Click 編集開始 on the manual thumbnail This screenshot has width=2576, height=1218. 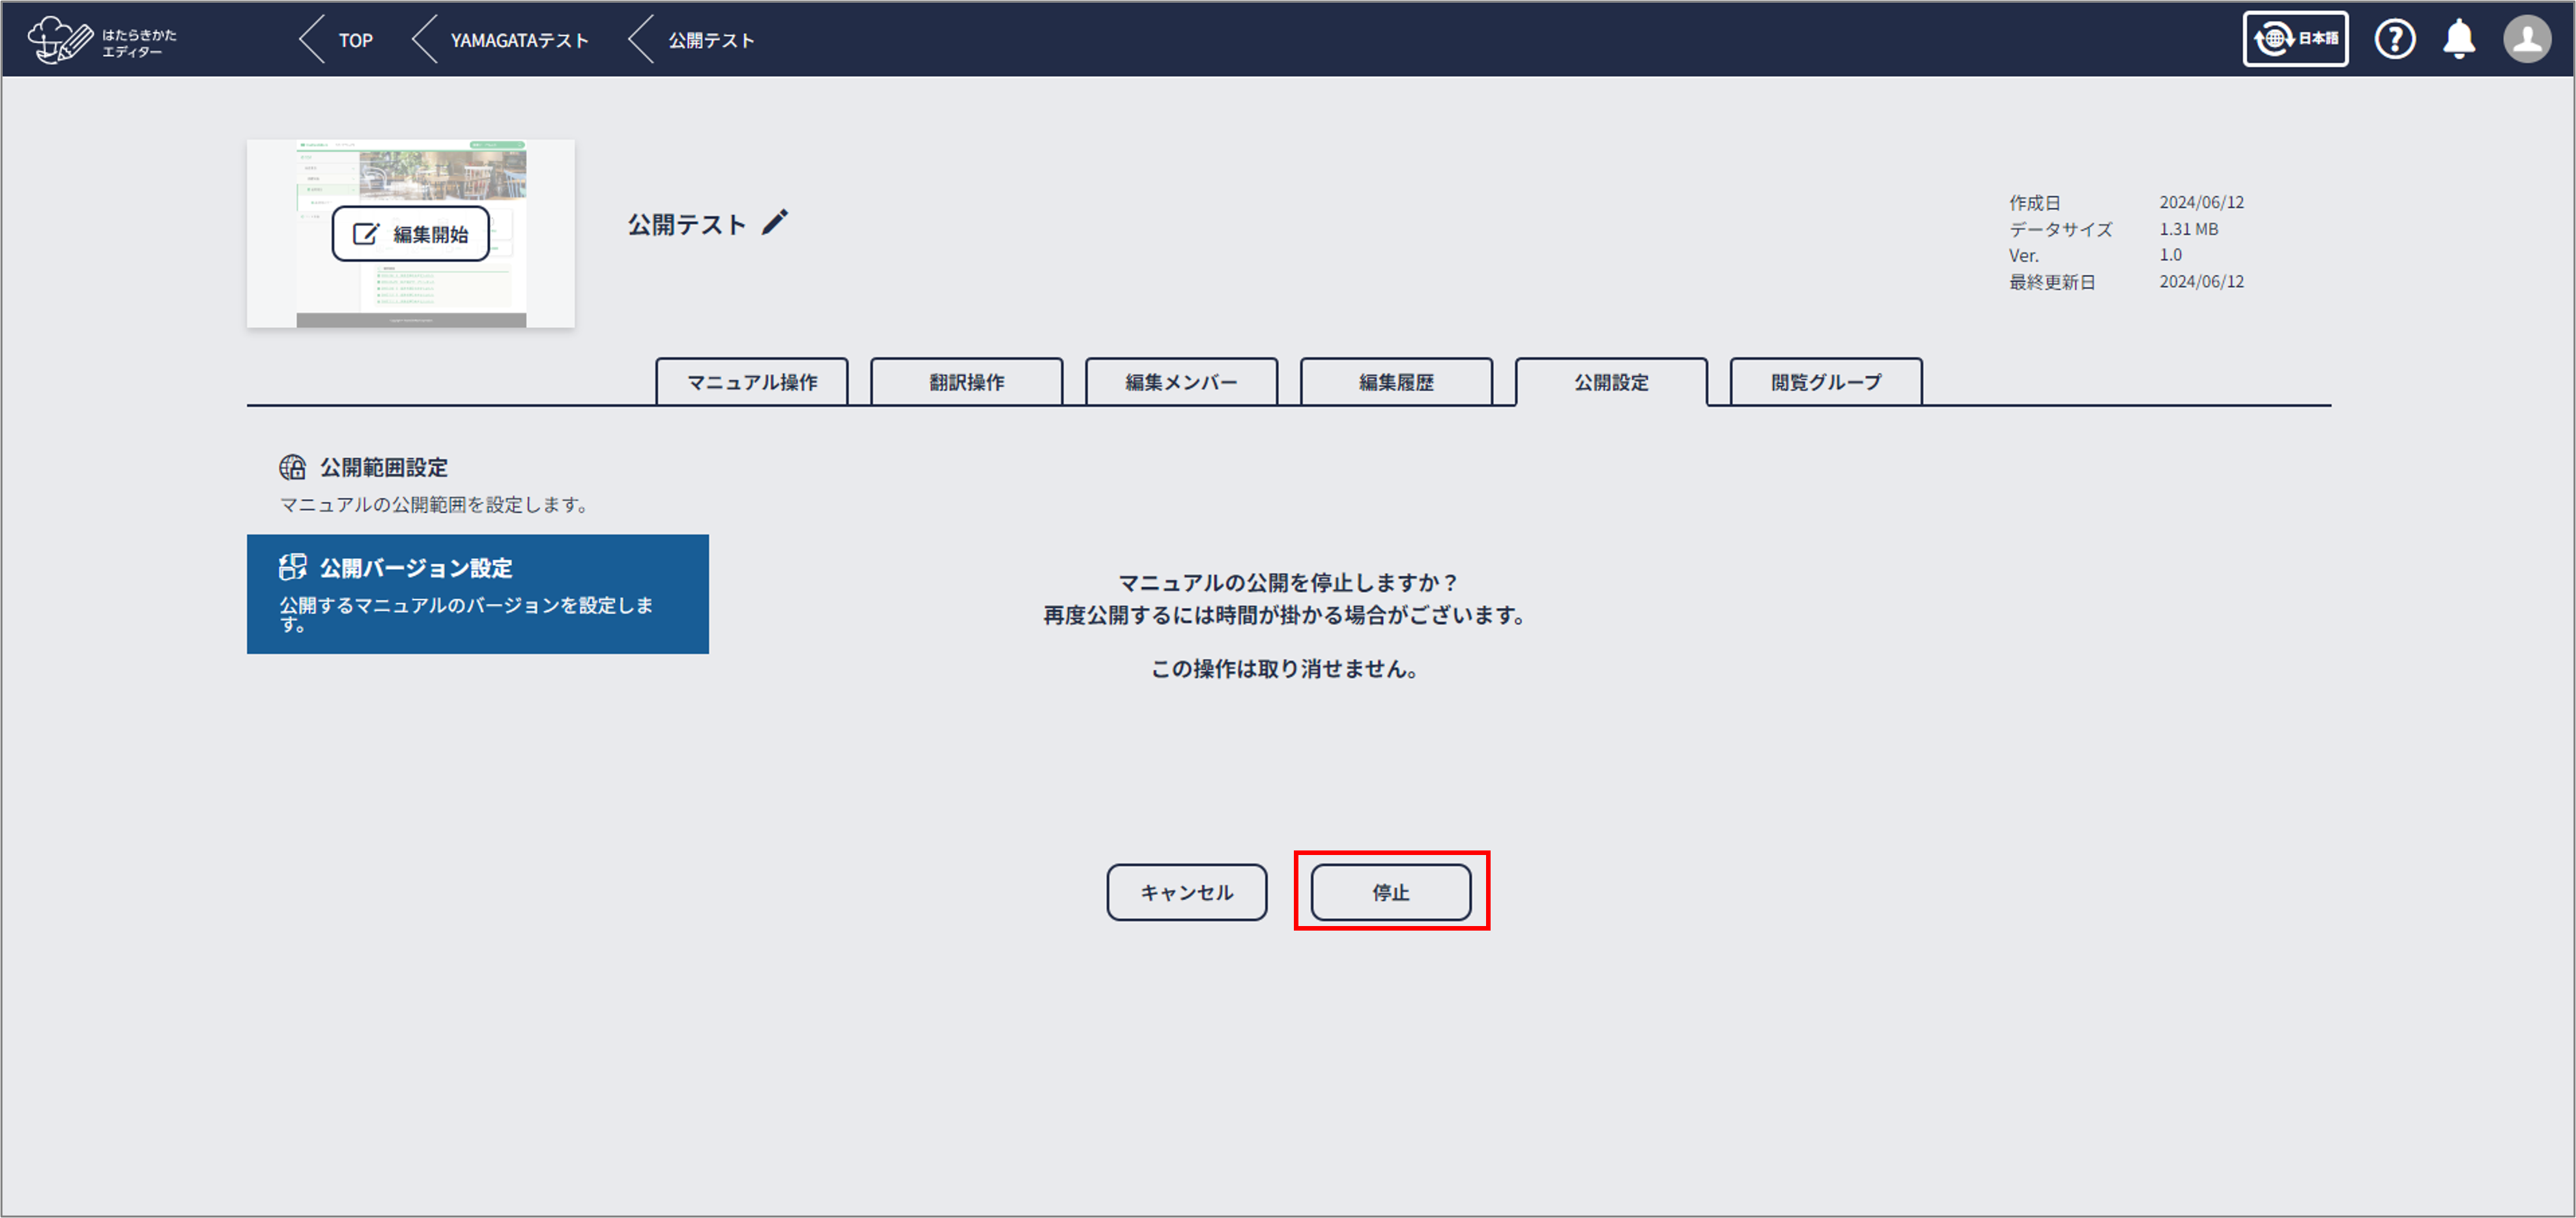coord(411,234)
